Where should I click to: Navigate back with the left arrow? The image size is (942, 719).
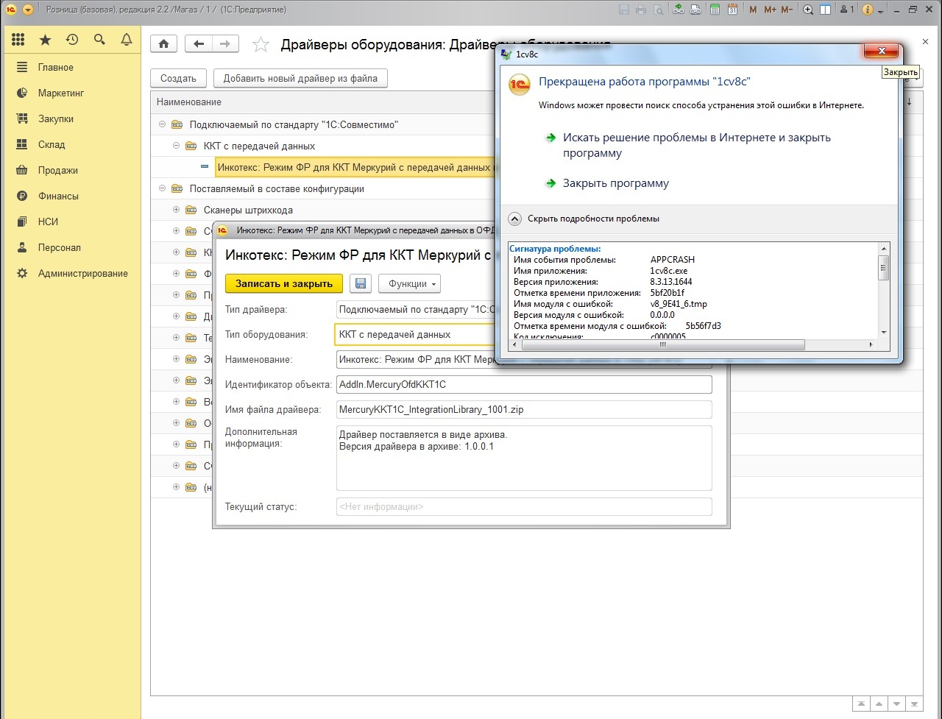point(198,43)
